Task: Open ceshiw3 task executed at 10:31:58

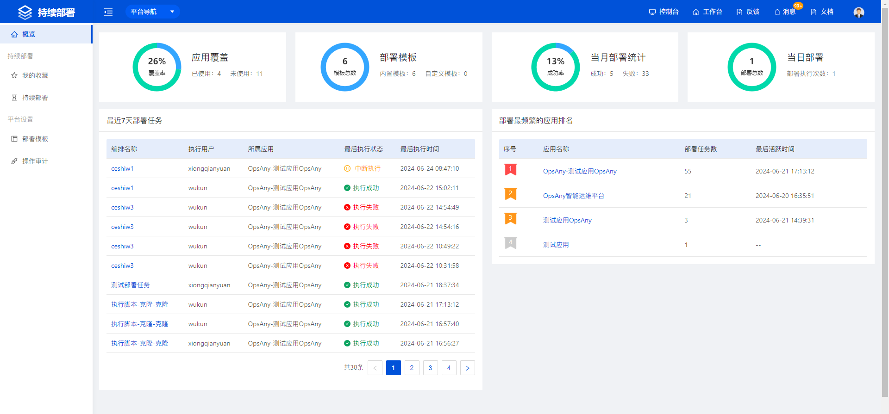Action: 122,266
